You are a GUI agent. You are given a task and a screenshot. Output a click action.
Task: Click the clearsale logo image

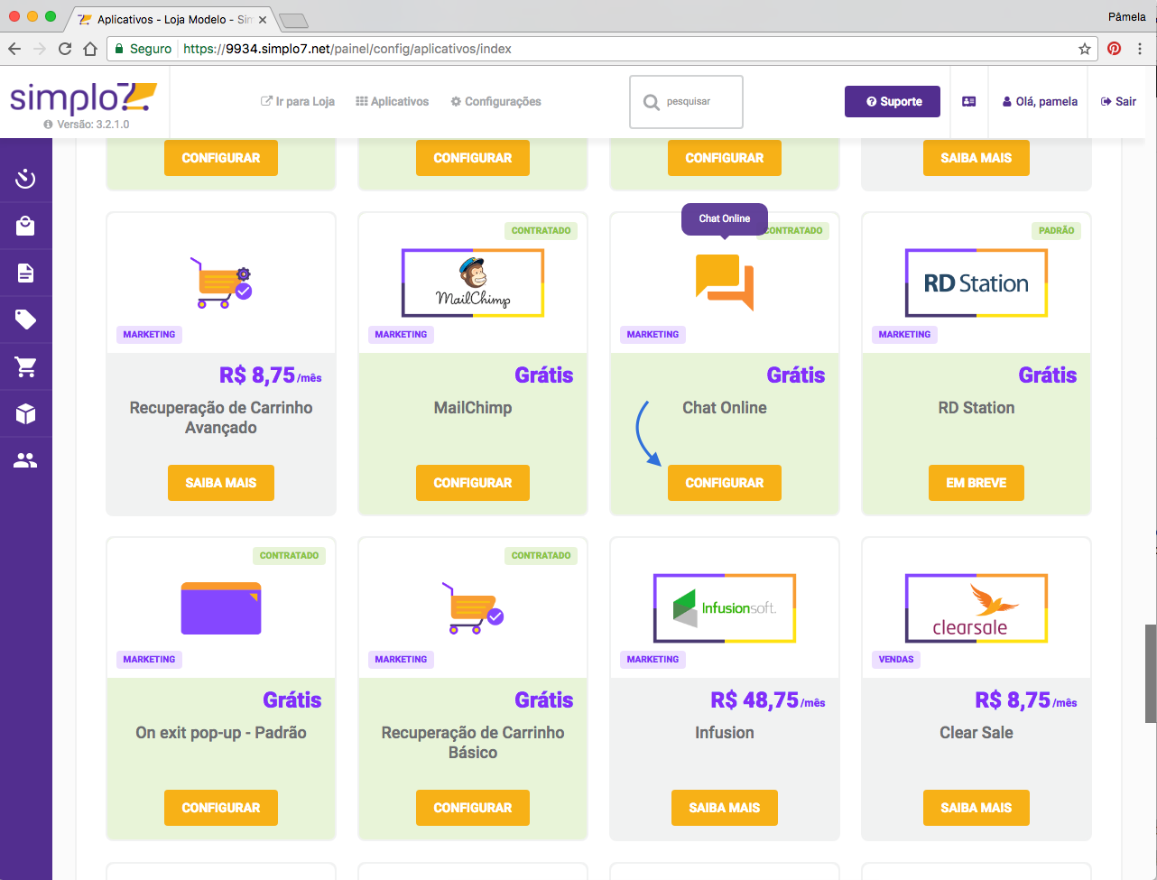click(977, 607)
